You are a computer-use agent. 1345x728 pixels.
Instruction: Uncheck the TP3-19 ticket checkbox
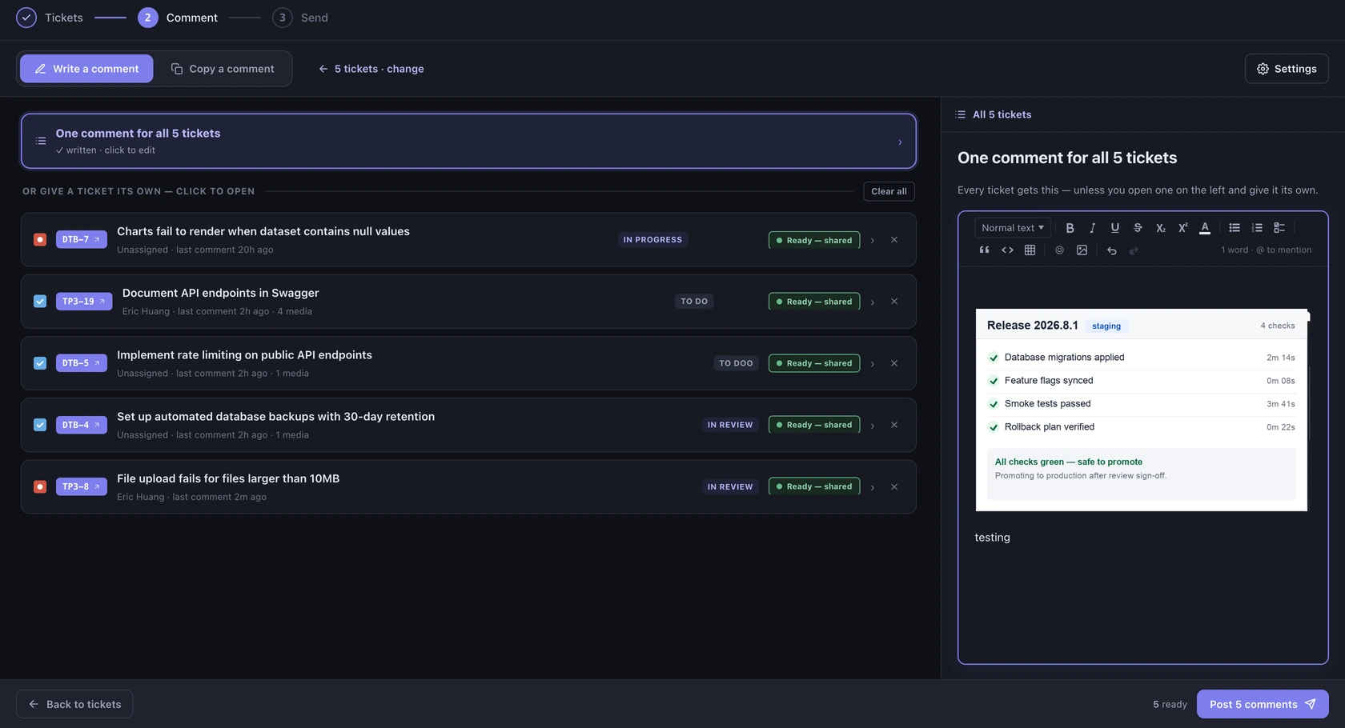[40, 302]
